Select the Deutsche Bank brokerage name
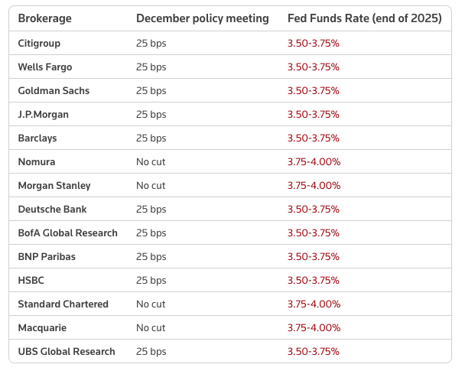The image size is (465, 374). 53,210
